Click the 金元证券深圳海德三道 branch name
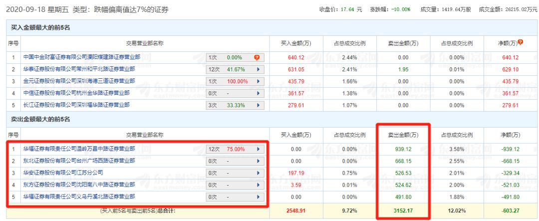 [79, 81]
